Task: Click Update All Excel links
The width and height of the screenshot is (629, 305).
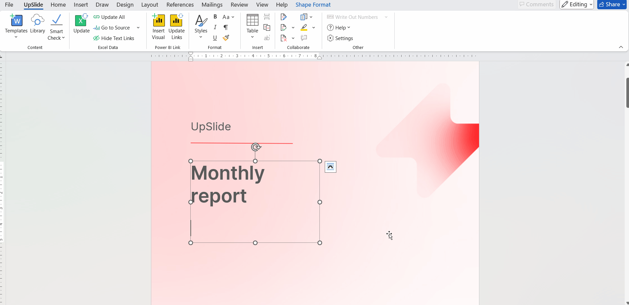Action: (109, 17)
